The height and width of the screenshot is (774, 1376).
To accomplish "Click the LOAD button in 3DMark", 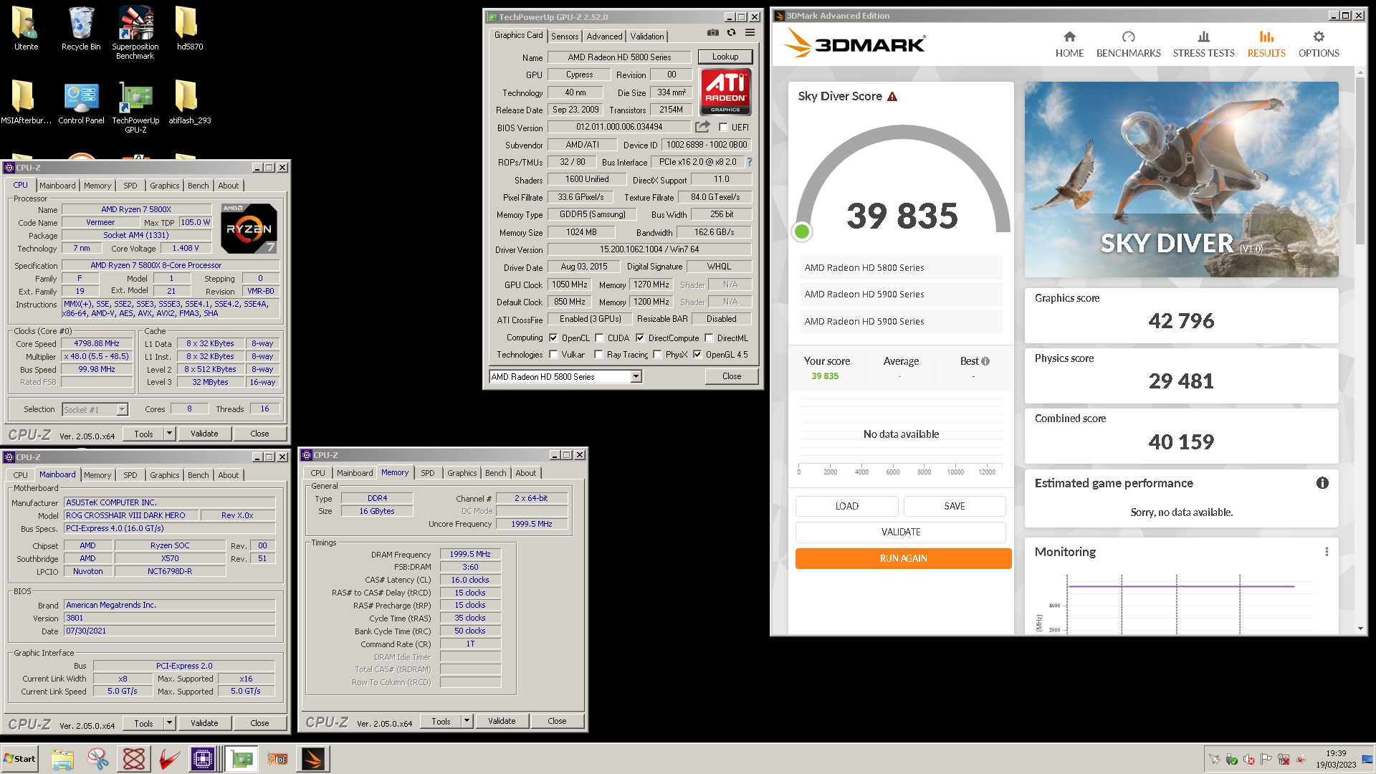I will (x=846, y=506).
